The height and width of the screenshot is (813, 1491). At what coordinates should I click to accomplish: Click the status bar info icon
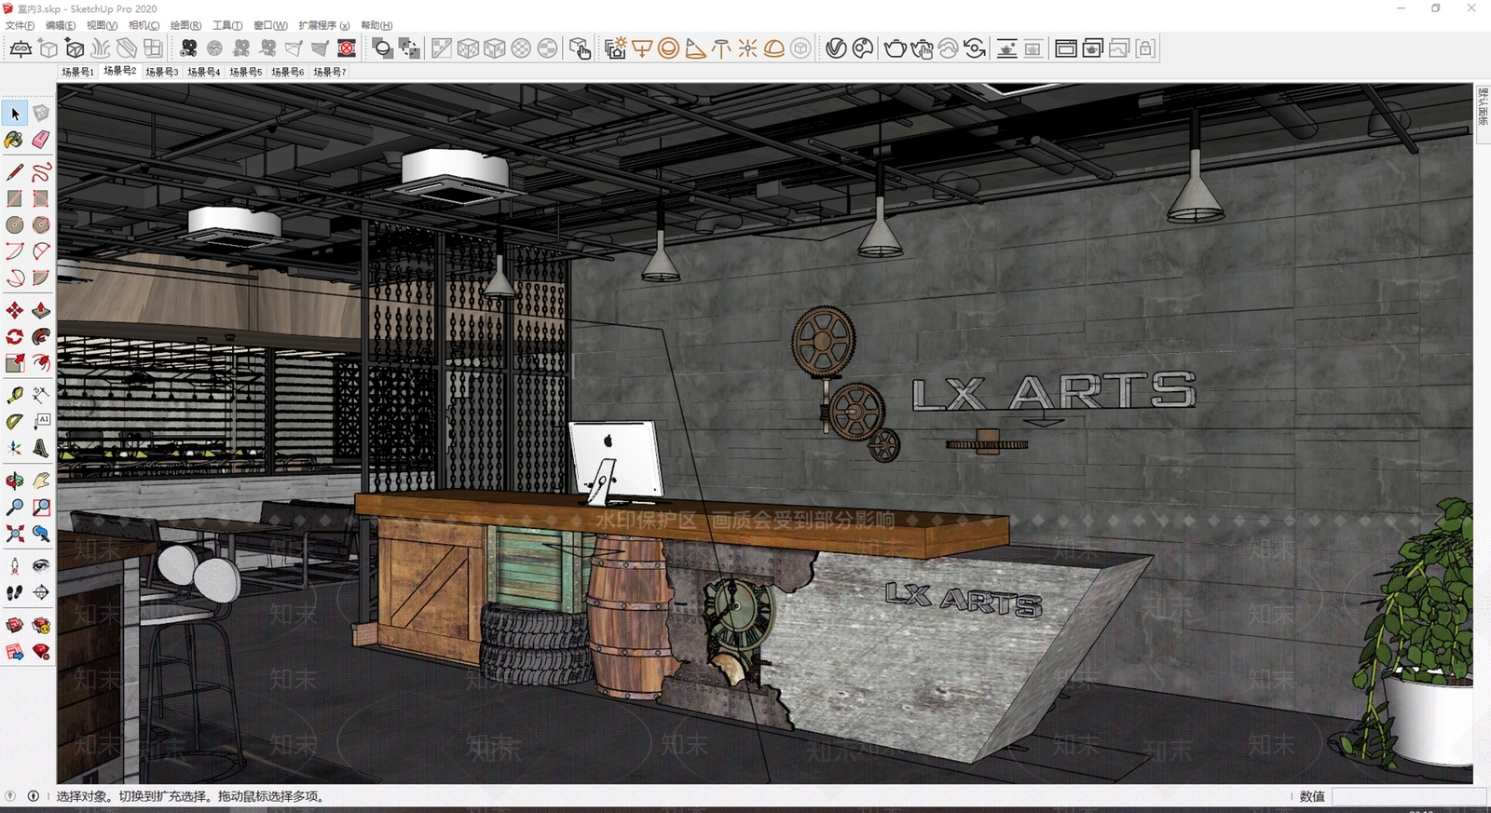[34, 796]
